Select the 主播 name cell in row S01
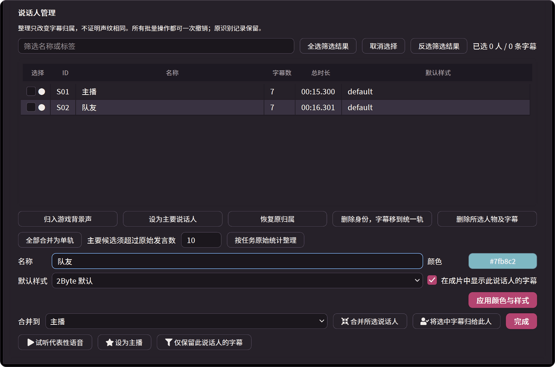Image resolution: width=555 pixels, height=367 pixels. pos(170,91)
